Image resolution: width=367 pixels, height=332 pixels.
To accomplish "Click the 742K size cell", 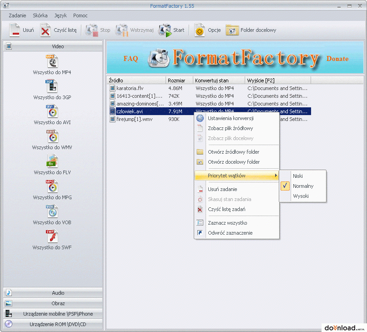I will [174, 96].
